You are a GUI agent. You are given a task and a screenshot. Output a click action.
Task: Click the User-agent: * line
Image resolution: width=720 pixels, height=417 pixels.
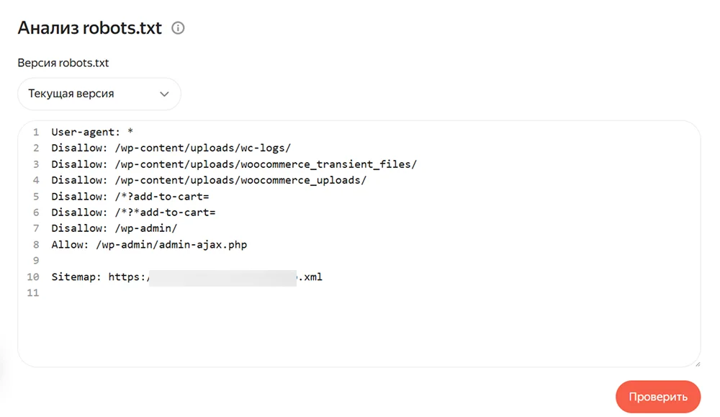coord(93,133)
